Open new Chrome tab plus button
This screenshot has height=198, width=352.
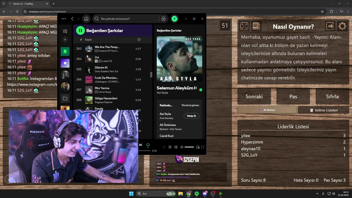coord(53,4)
